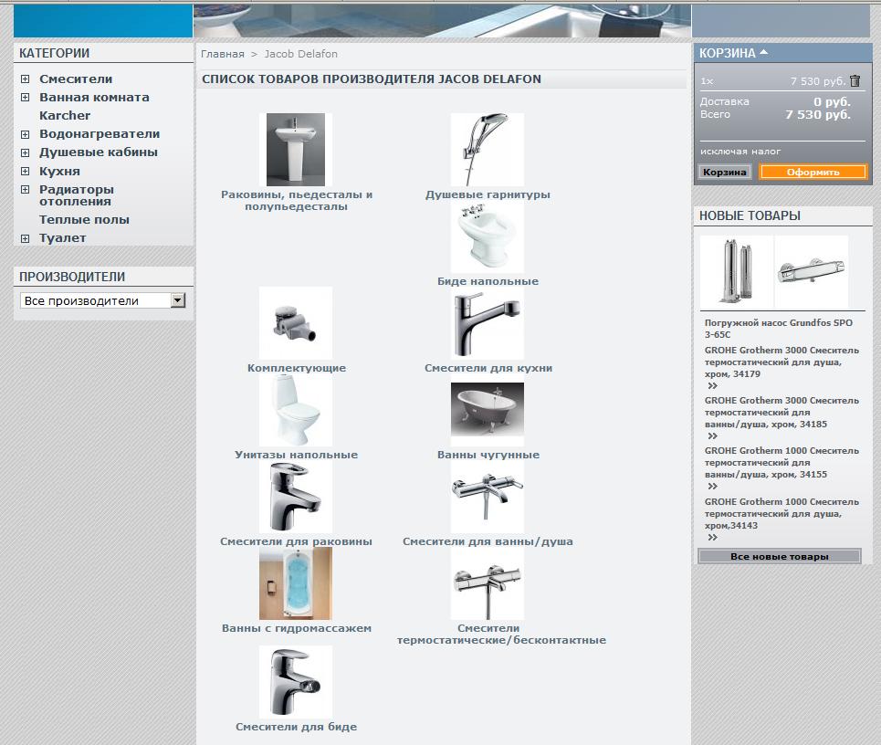Expand the Кухня category
This screenshot has height=745, width=881.
point(26,171)
